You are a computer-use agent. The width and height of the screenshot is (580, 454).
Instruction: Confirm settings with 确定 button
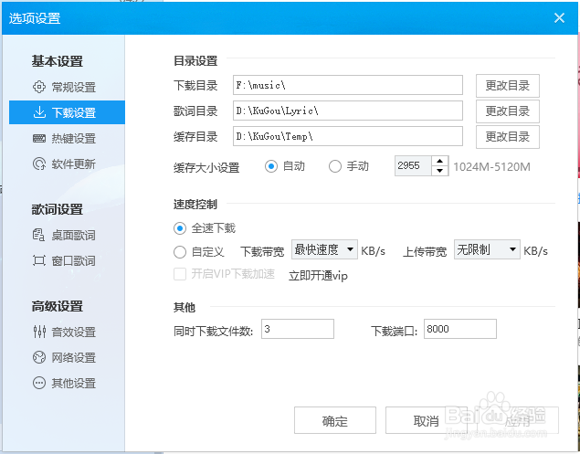335,421
